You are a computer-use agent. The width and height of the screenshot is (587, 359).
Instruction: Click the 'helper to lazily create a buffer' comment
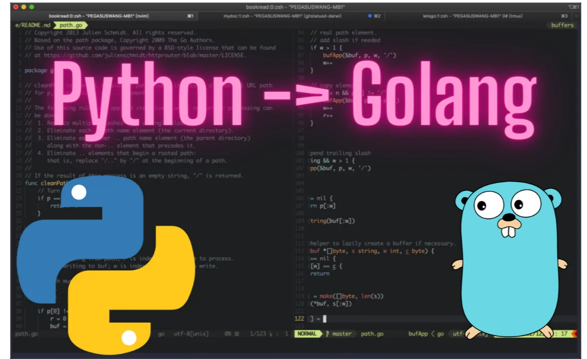[x=382, y=243]
